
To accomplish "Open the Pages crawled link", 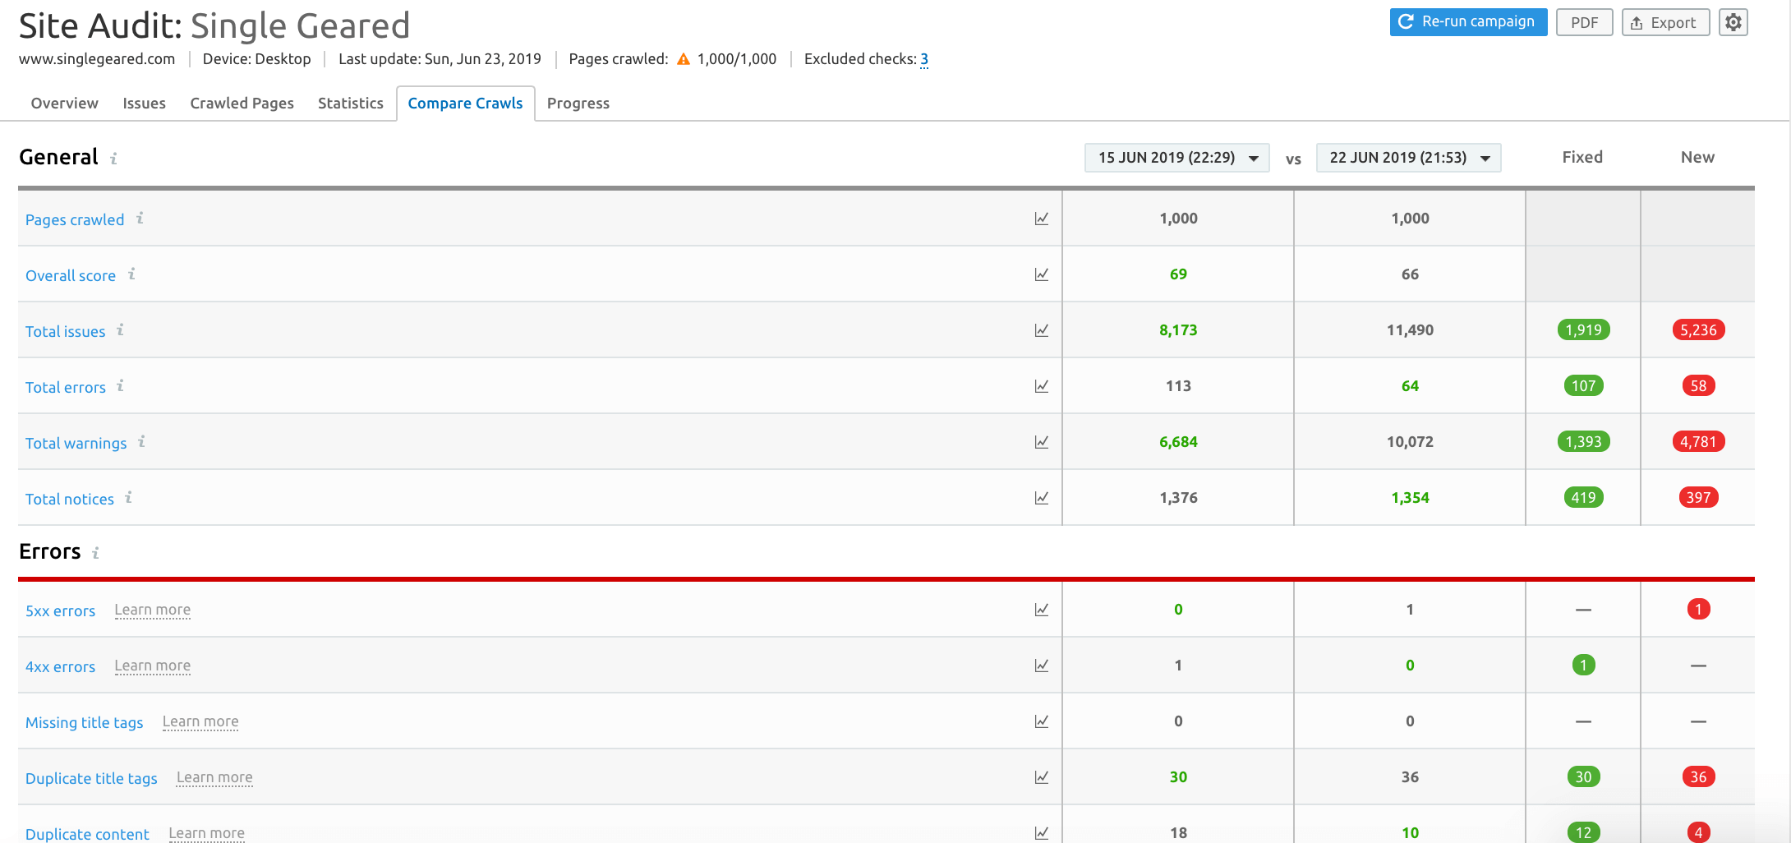I will (x=75, y=219).
